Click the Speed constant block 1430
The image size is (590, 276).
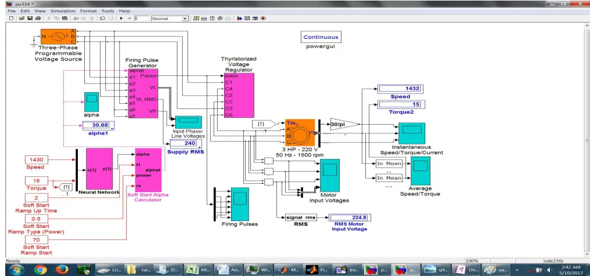[37, 159]
